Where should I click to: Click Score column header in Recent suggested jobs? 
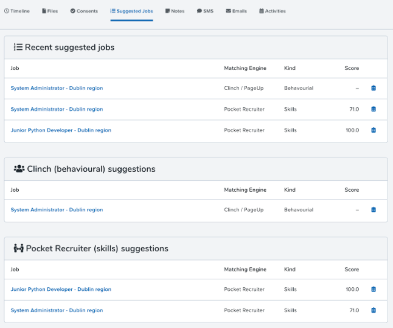[352, 68]
